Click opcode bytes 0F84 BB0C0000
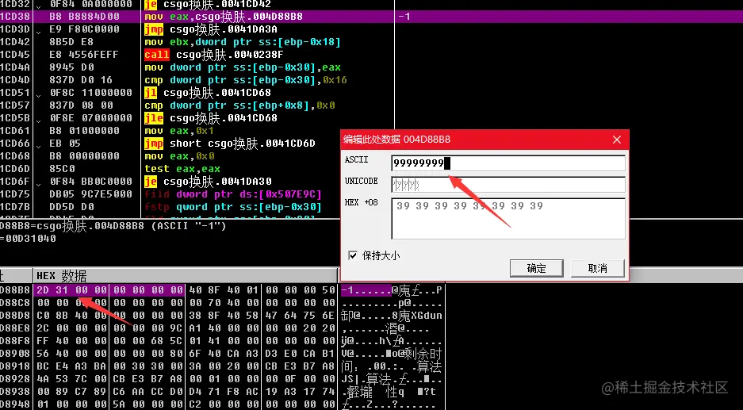743x410 pixels. (90, 181)
